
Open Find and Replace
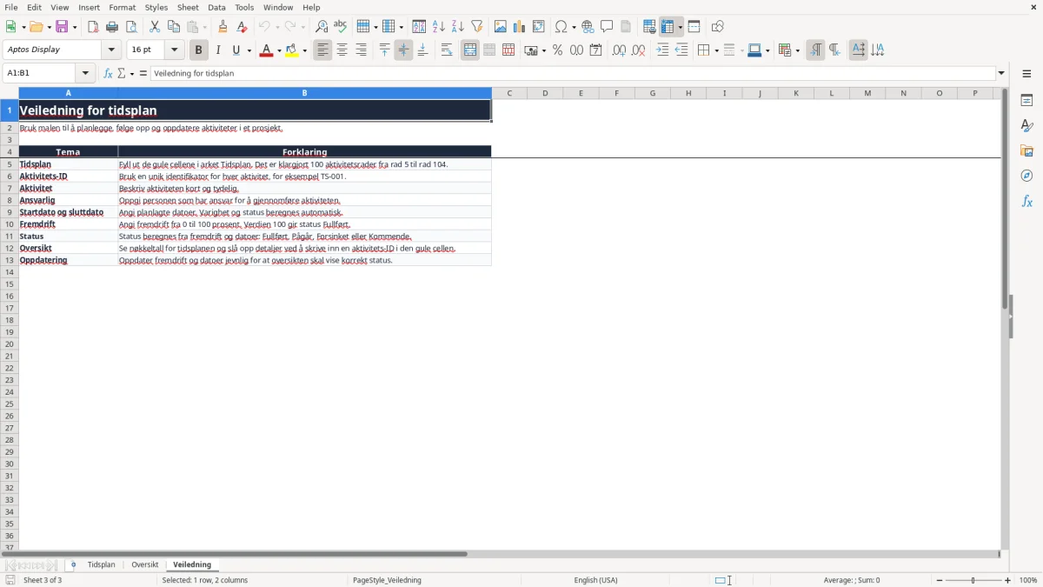(322, 27)
